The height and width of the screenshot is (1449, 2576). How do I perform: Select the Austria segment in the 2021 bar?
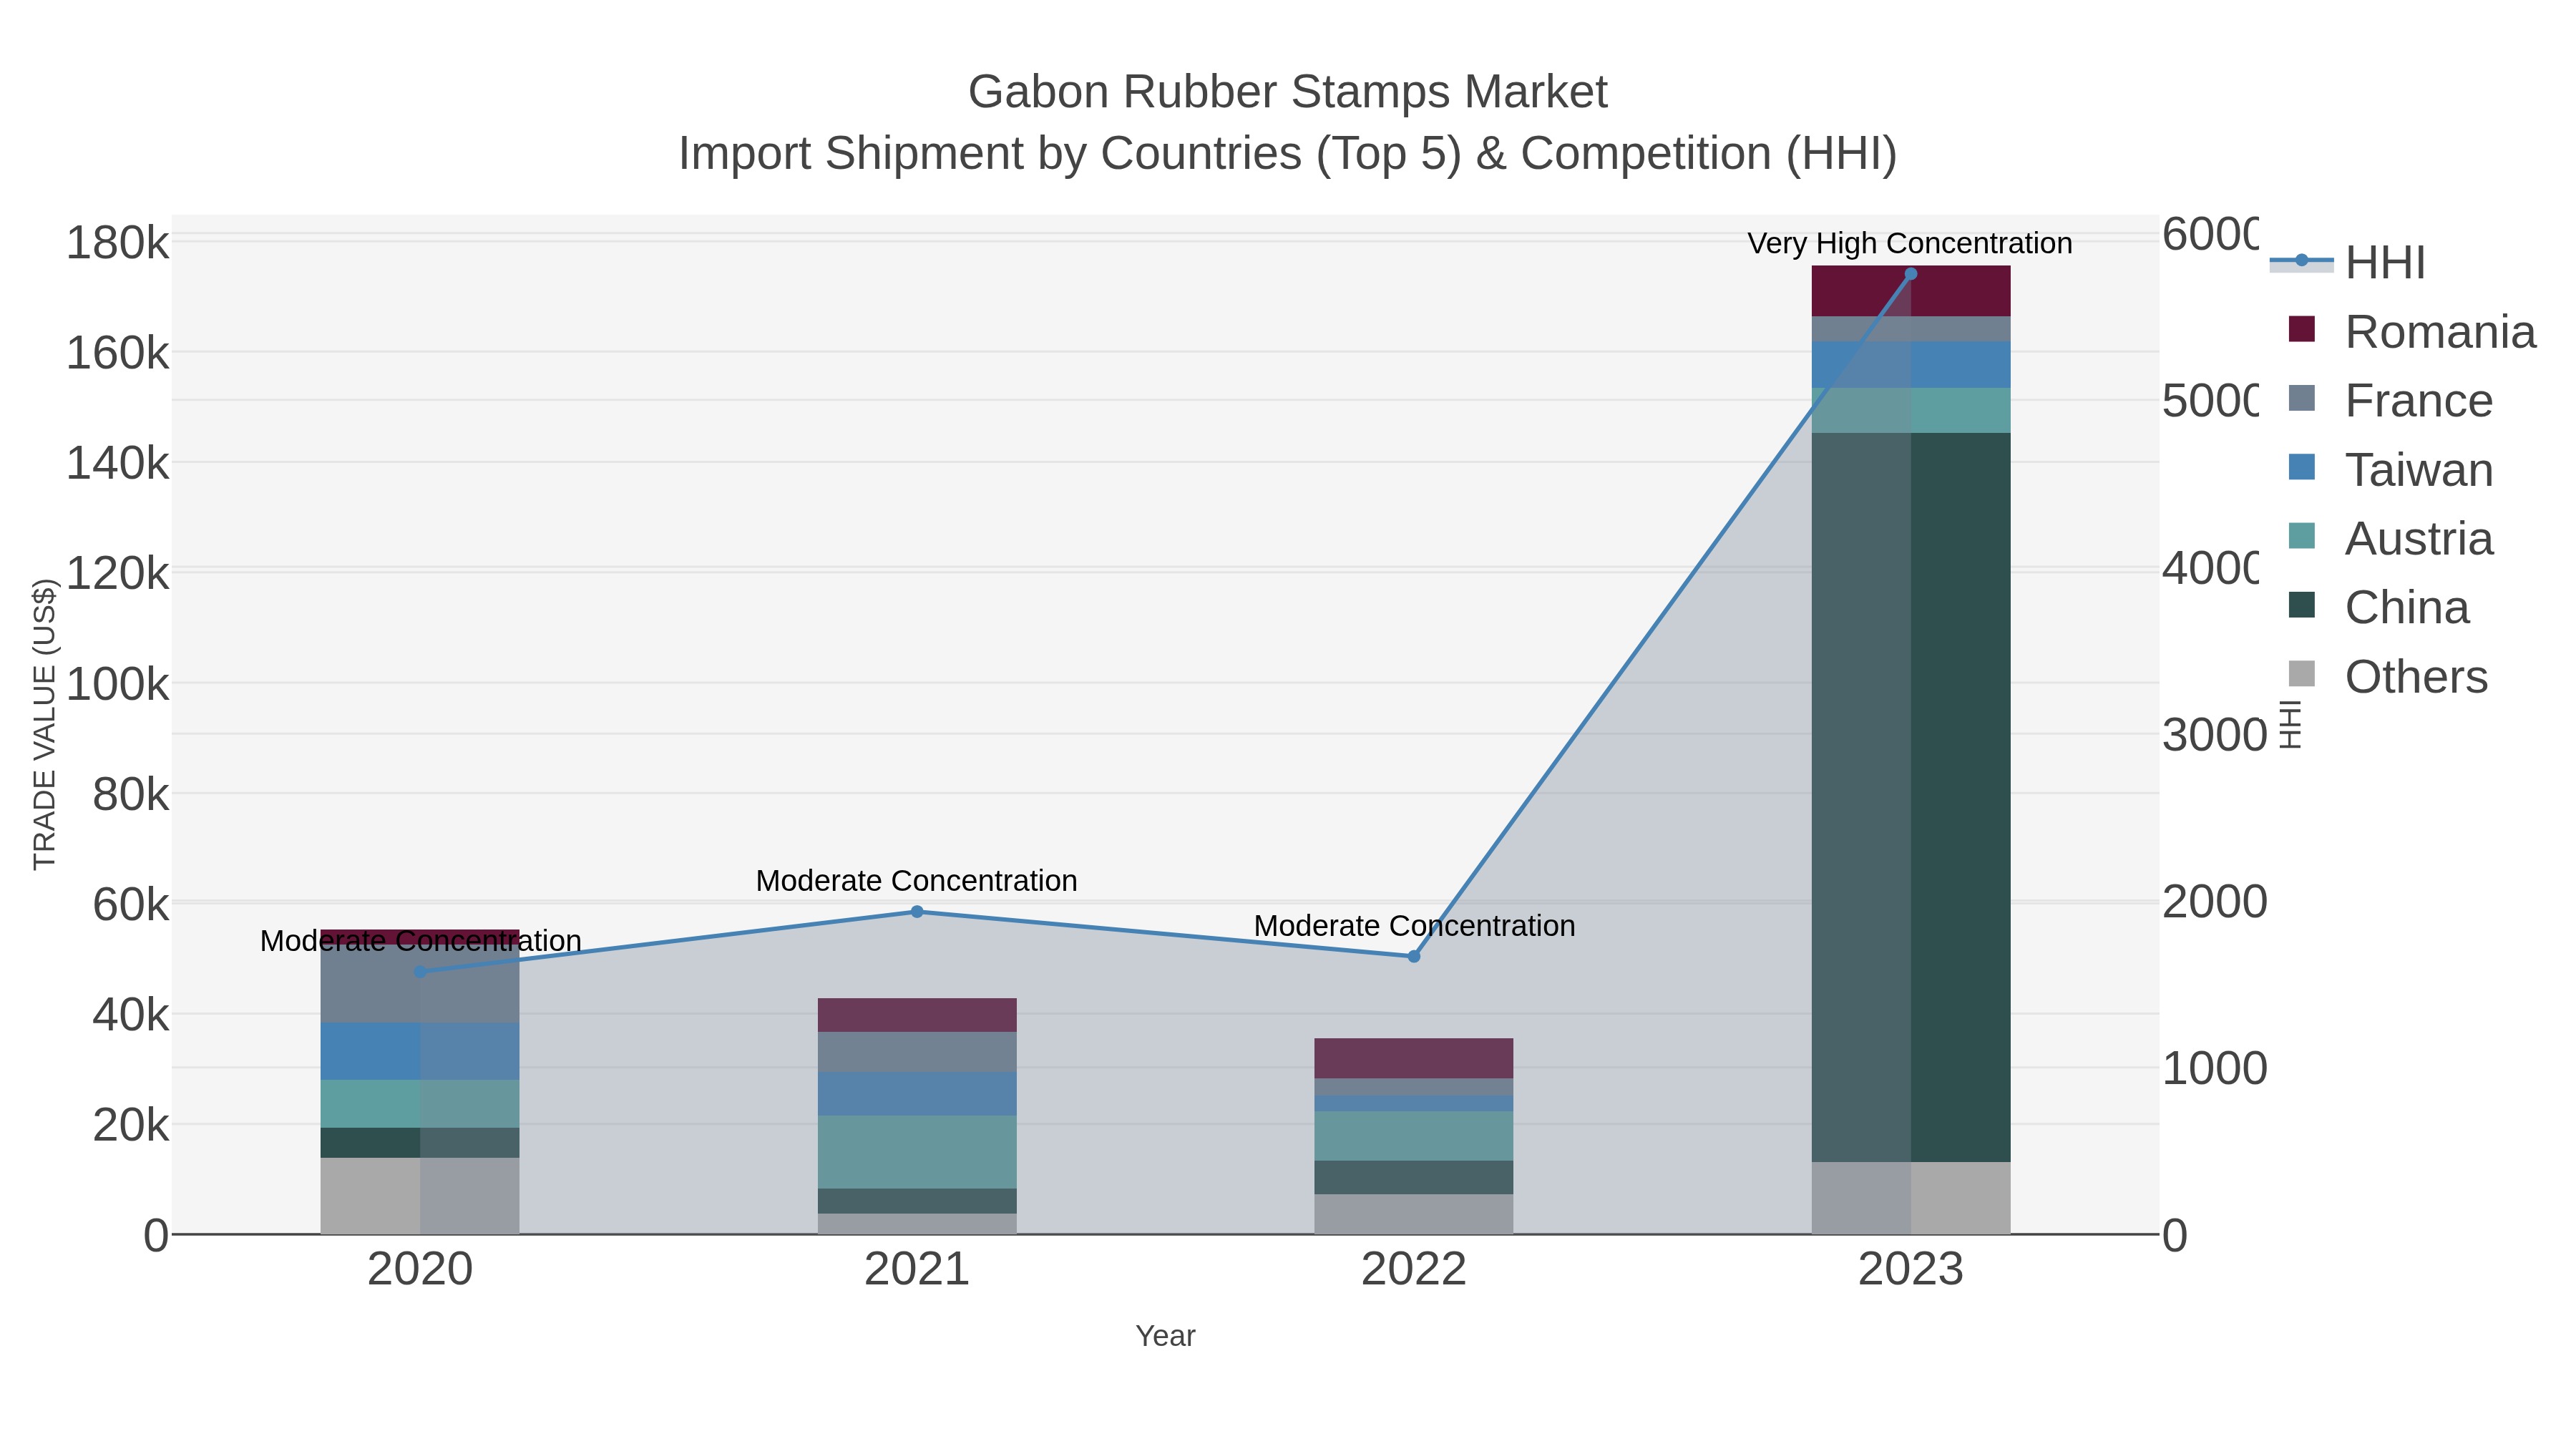917,1152
